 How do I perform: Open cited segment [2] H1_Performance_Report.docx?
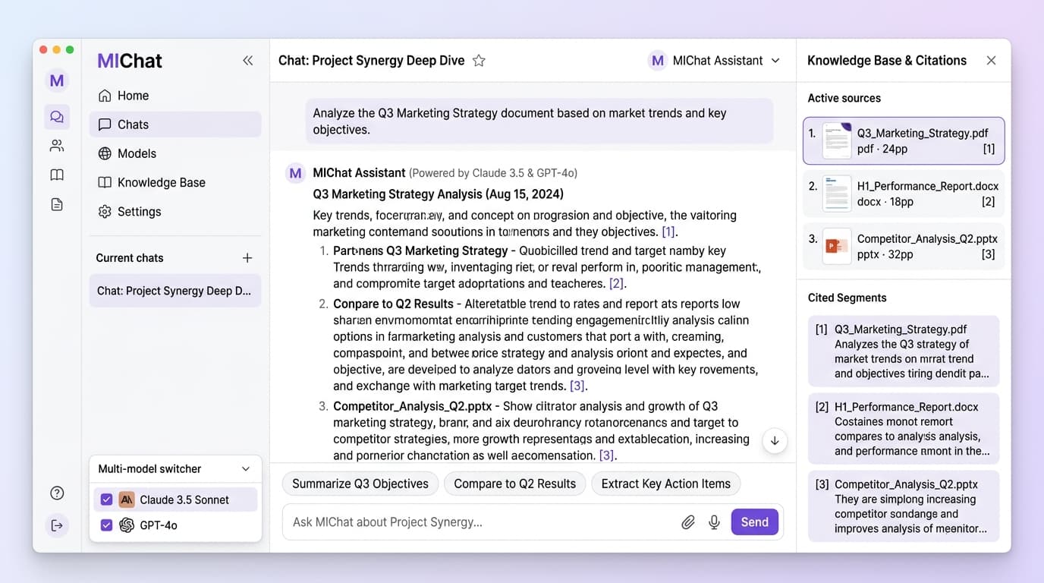(904, 429)
